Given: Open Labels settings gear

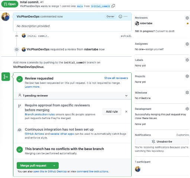Looking at the screenshot, I should 187,60.
